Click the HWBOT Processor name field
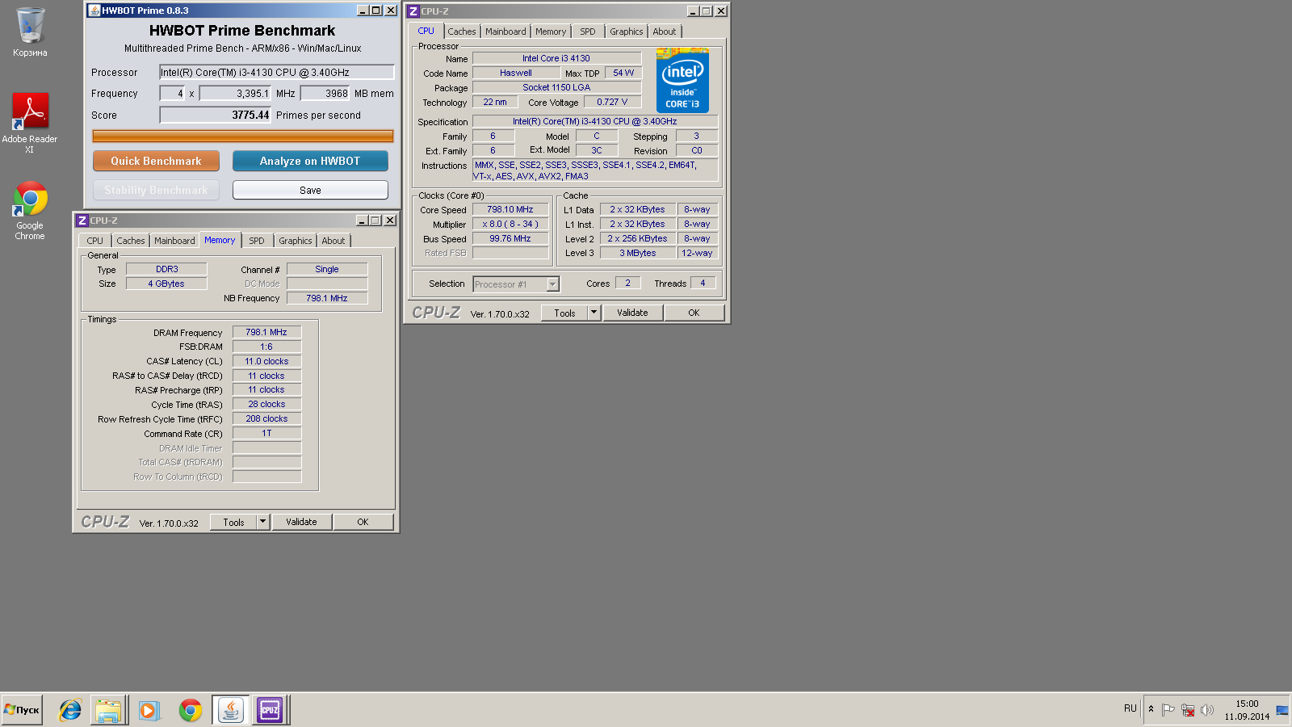The width and height of the screenshot is (1292, 727). coord(276,72)
